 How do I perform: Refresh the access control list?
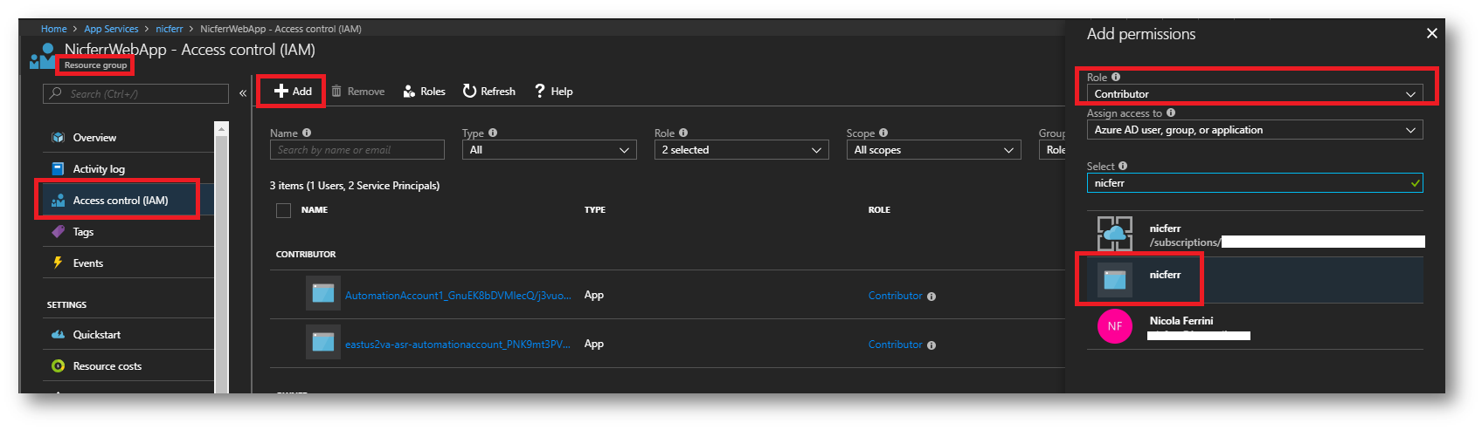[489, 92]
